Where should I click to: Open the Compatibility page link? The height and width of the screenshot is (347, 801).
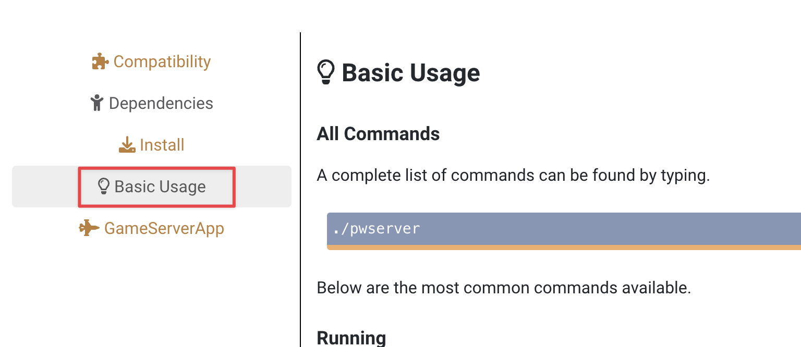[x=162, y=61]
